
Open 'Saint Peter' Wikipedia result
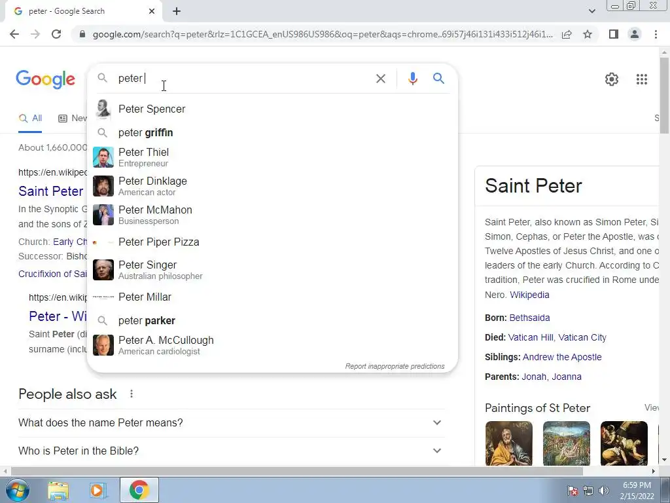(x=51, y=191)
